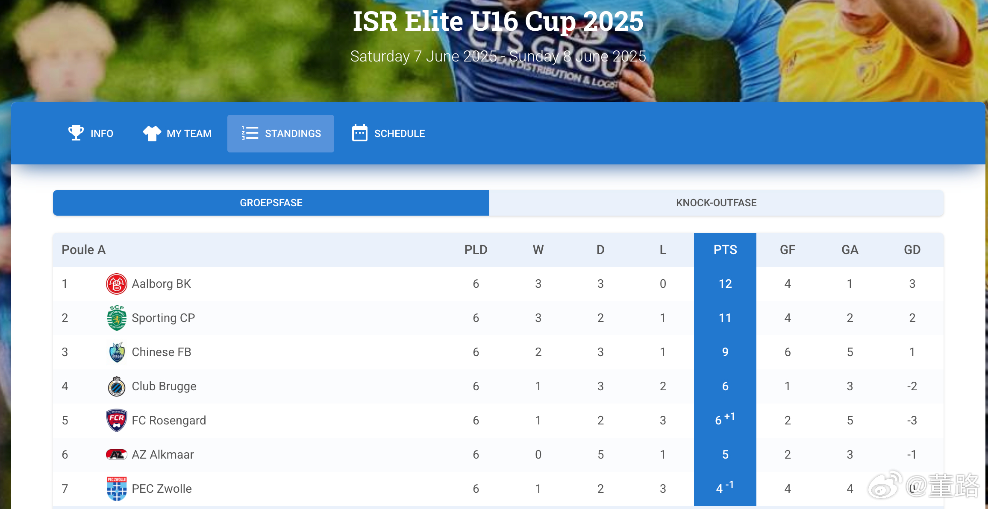This screenshot has height=509, width=988.
Task: Click the Info trophy icon
Action: tap(76, 133)
